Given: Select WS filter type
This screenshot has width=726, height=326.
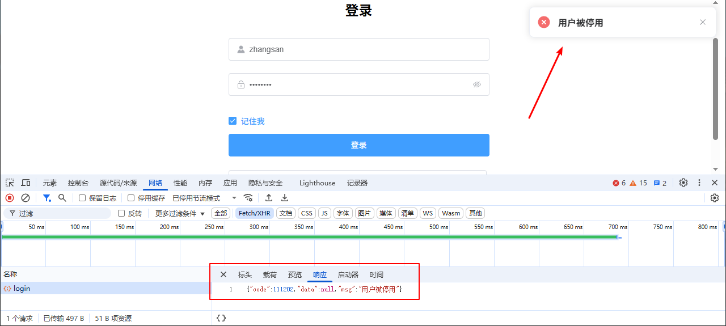Looking at the screenshot, I should pos(428,213).
